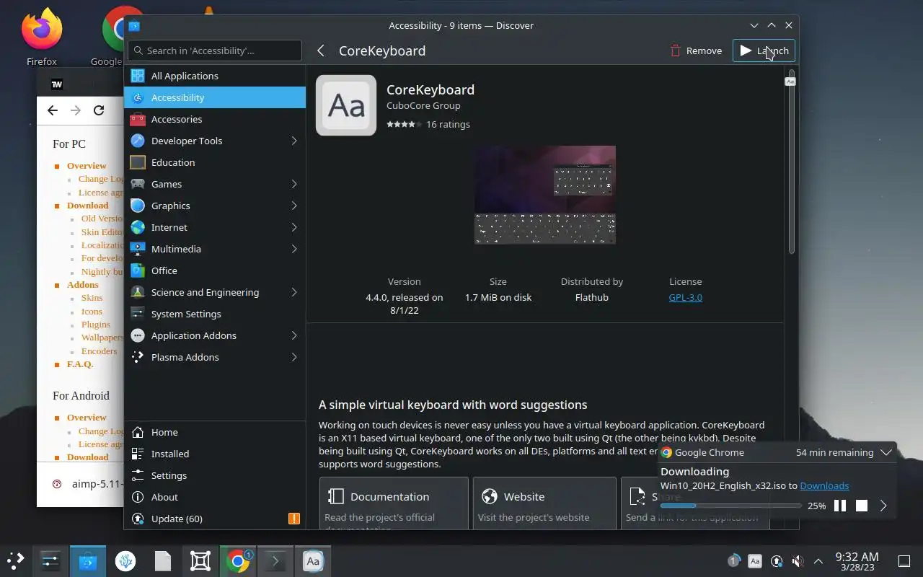Show hidden system tray icons

[x=818, y=561]
